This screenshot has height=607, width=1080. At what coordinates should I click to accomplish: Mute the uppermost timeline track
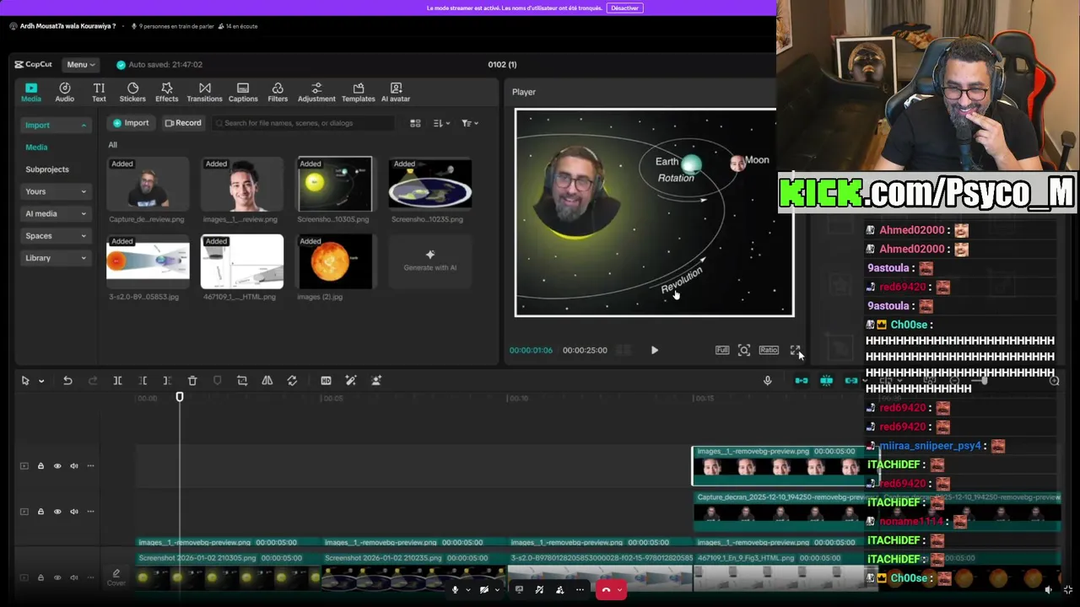pos(74,466)
